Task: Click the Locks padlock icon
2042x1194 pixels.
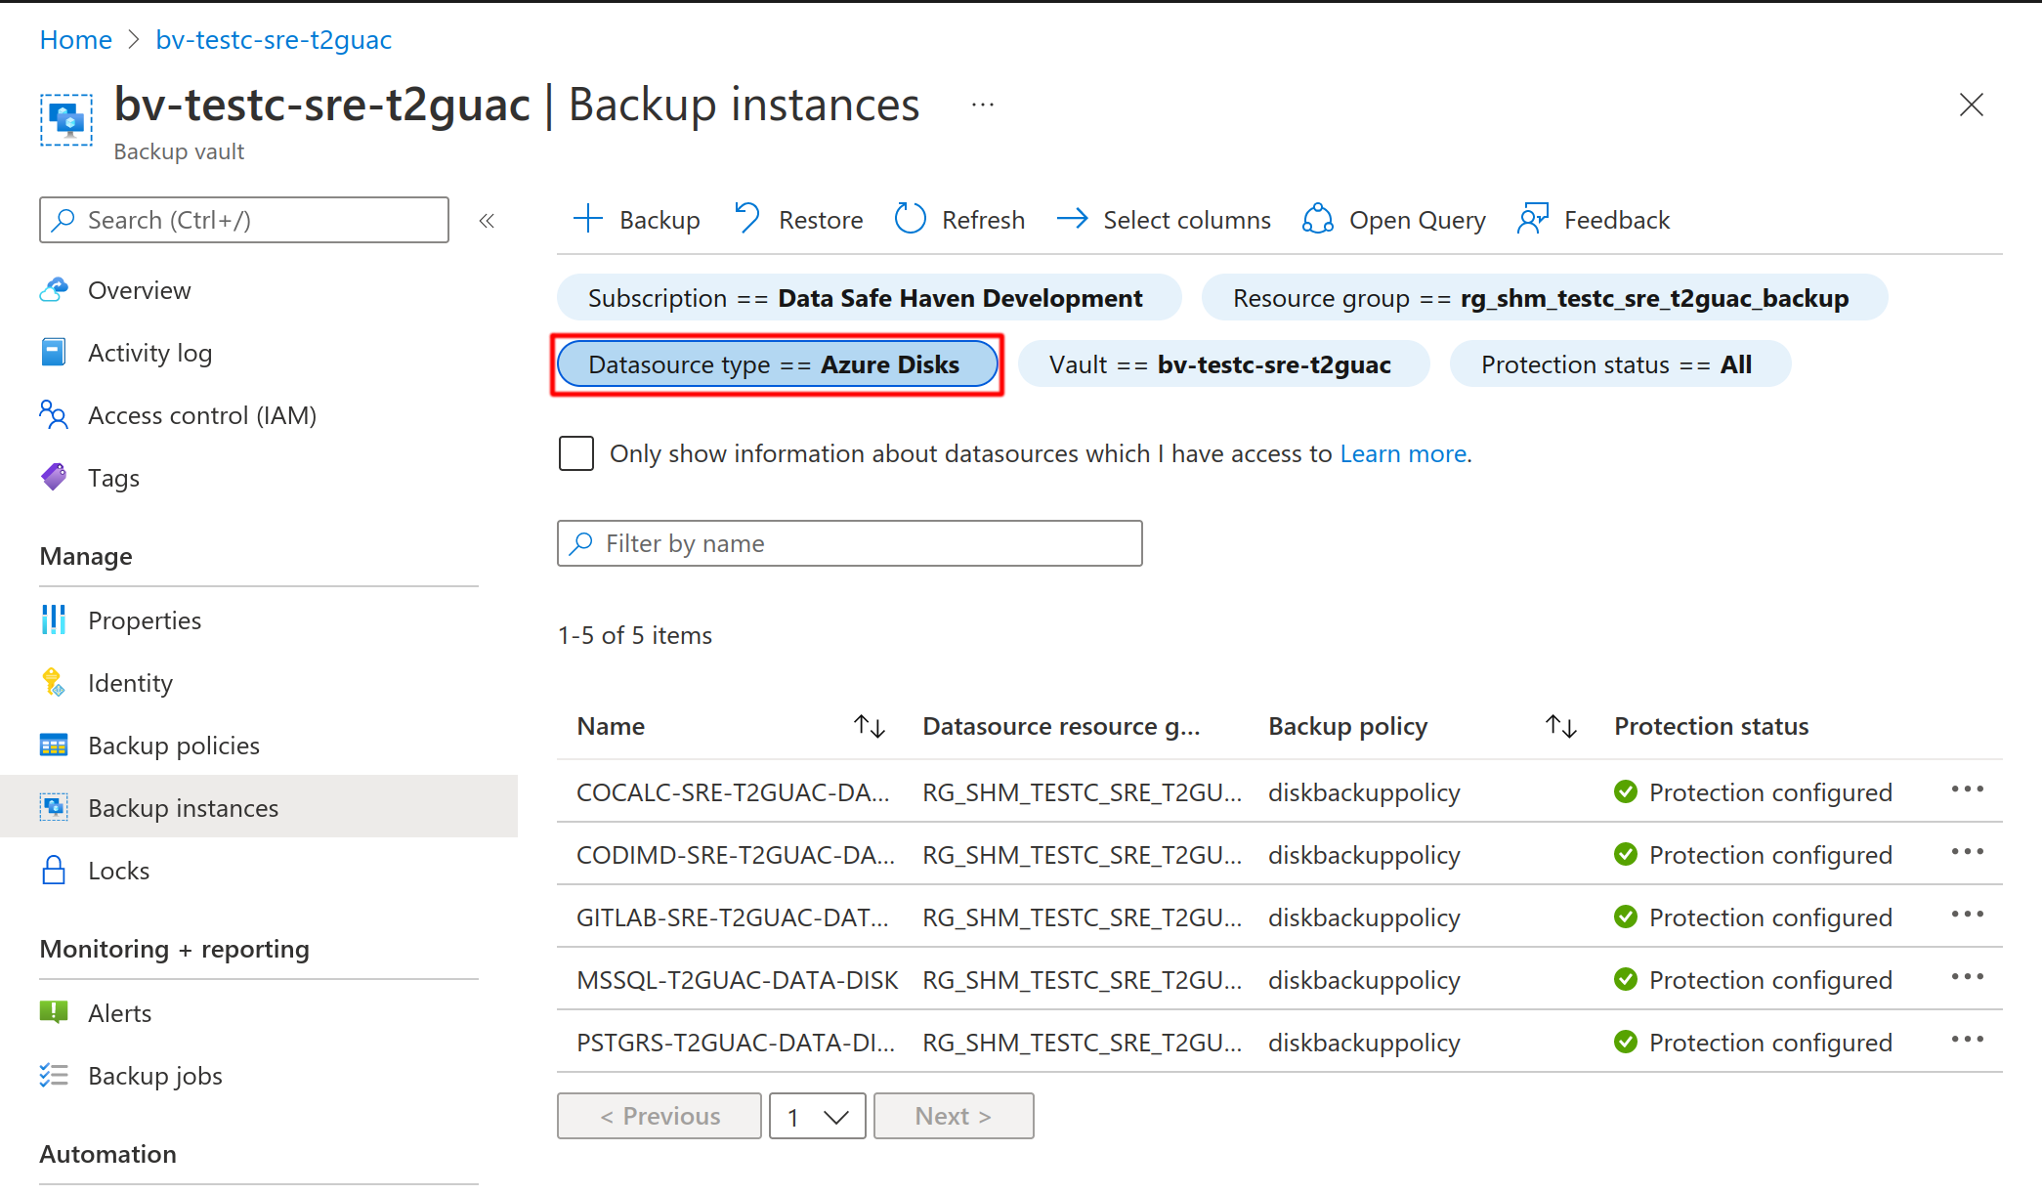Action: coord(54,871)
